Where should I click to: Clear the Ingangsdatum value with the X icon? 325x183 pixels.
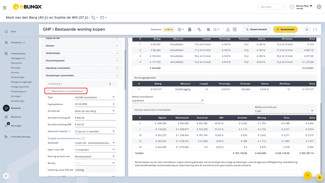[113, 104]
